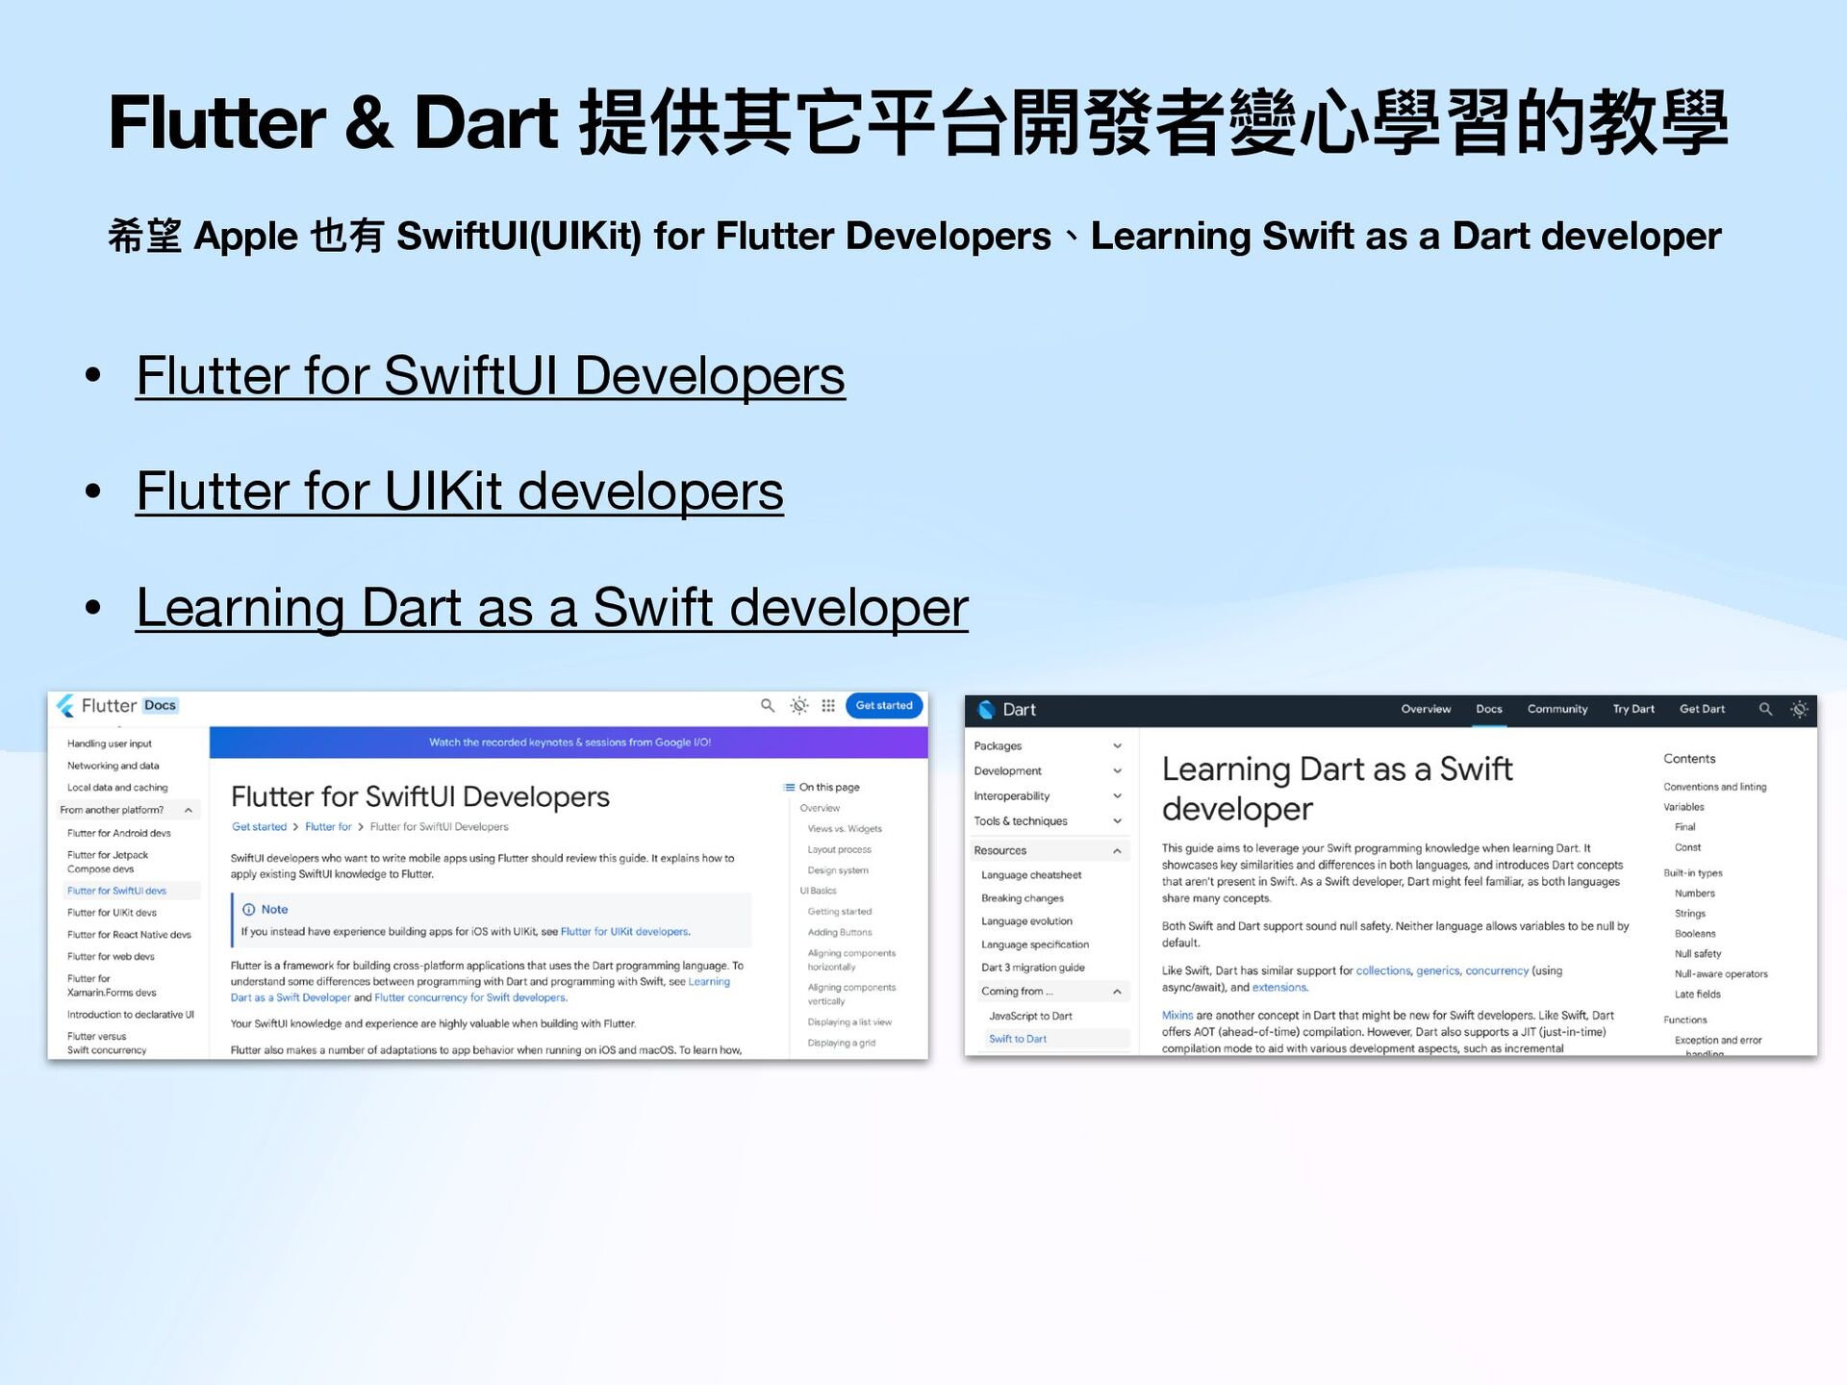This screenshot has width=1847, height=1385.
Task: Follow the Mixins link in the Dart article
Action: point(1177,1016)
